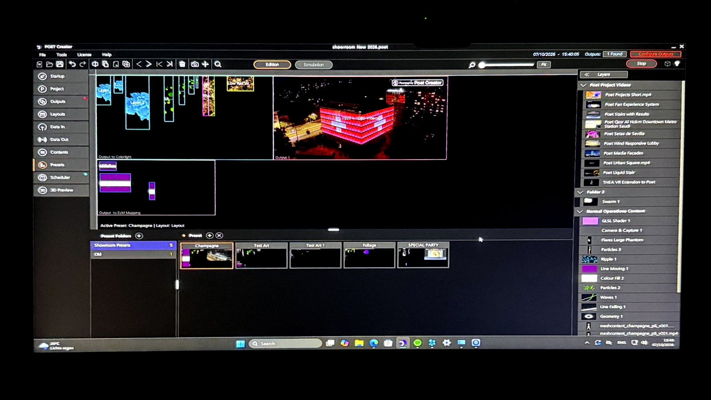Click the Stop button
The width and height of the screenshot is (711, 400).
pos(641,64)
